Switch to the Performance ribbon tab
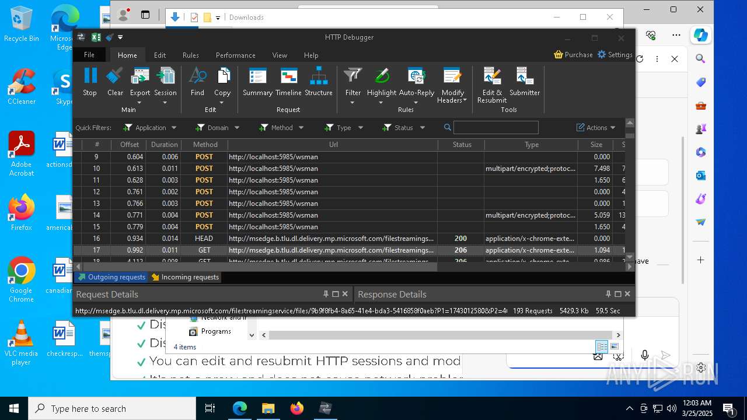This screenshot has height=420, width=747. tap(236, 55)
